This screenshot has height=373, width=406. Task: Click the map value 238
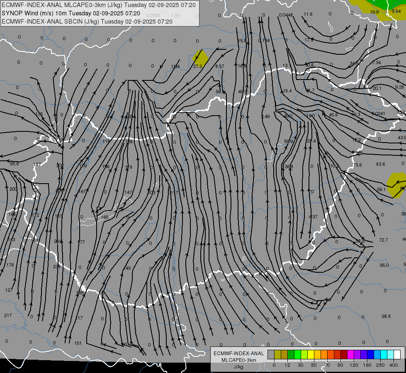tap(57, 266)
